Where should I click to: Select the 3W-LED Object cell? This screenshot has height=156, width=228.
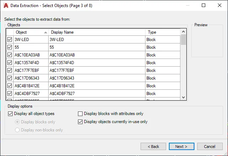[x=31, y=40]
